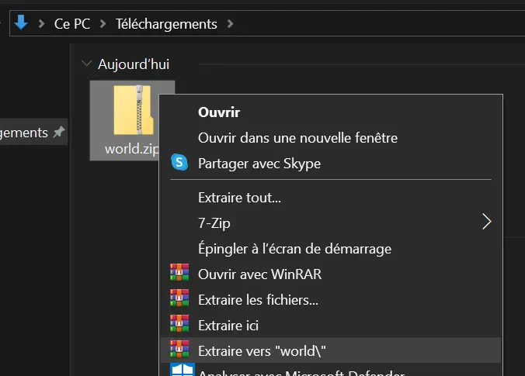This screenshot has width=525, height=376.
Task: Click the blue download arrow in address bar
Action: (21, 23)
